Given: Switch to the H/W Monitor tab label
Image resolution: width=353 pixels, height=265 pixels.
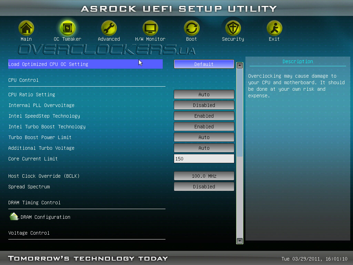Looking at the screenshot, I should (x=150, y=39).
